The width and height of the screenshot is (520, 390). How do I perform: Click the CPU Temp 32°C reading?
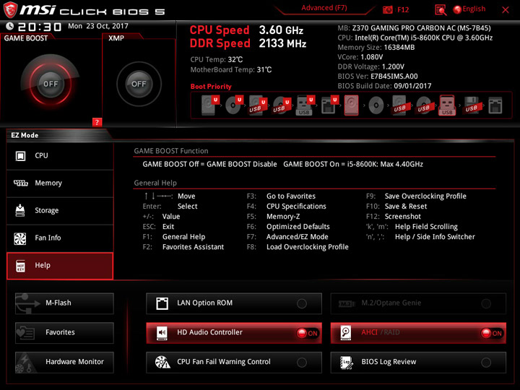tap(217, 60)
